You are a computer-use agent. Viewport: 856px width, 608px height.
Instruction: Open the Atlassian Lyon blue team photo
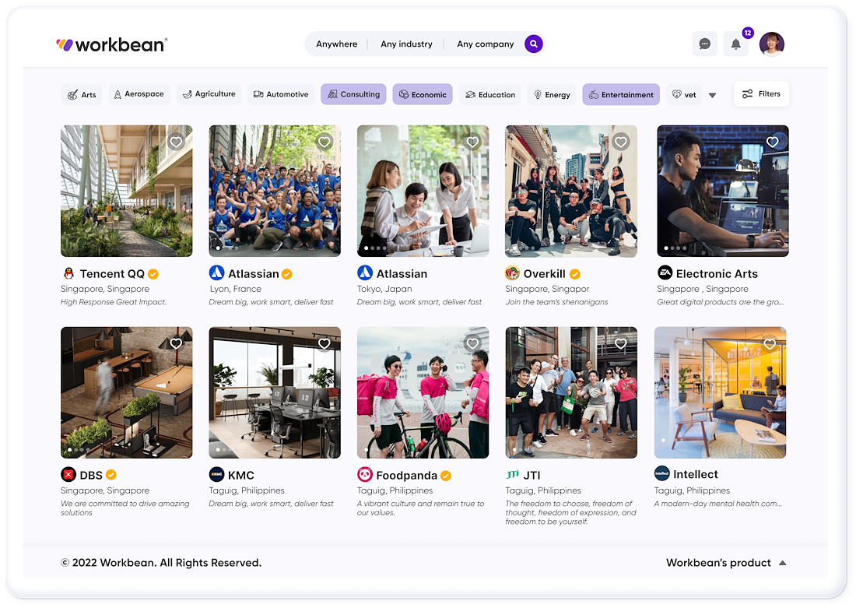click(275, 192)
